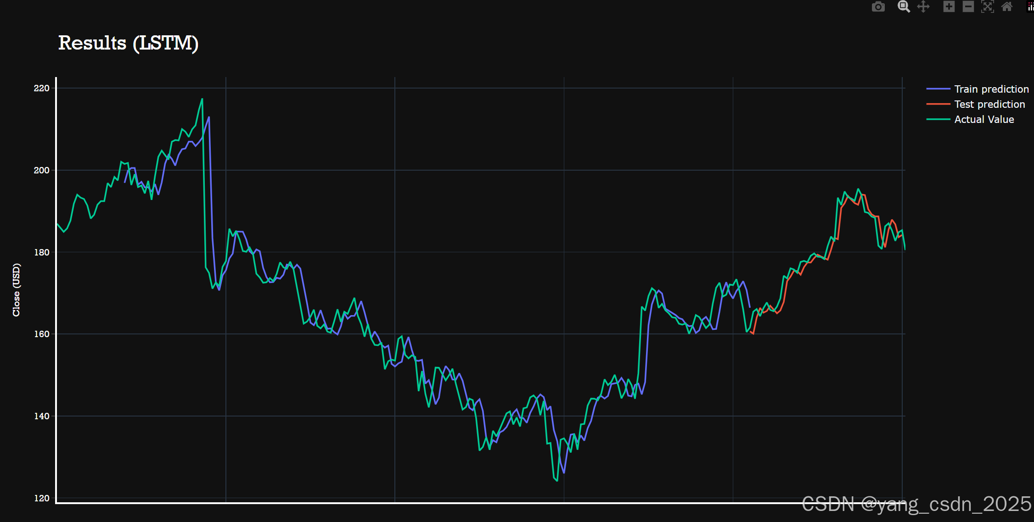Toggle Actual Value trace visibility
1034x522 pixels.
984,119
